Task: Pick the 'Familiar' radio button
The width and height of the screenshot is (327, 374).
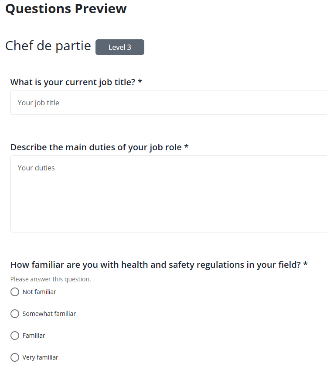Action: (x=15, y=336)
